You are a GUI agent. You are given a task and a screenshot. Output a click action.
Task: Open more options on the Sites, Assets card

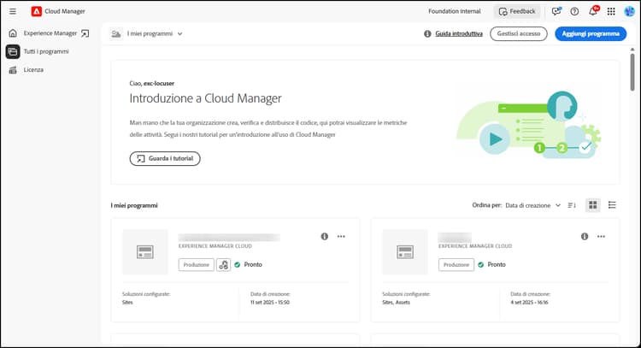[x=601, y=236]
